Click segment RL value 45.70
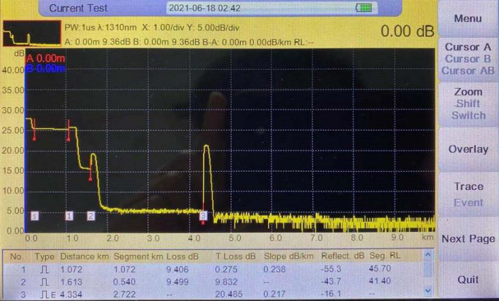Screen dimensions: 499x301 coord(379,268)
